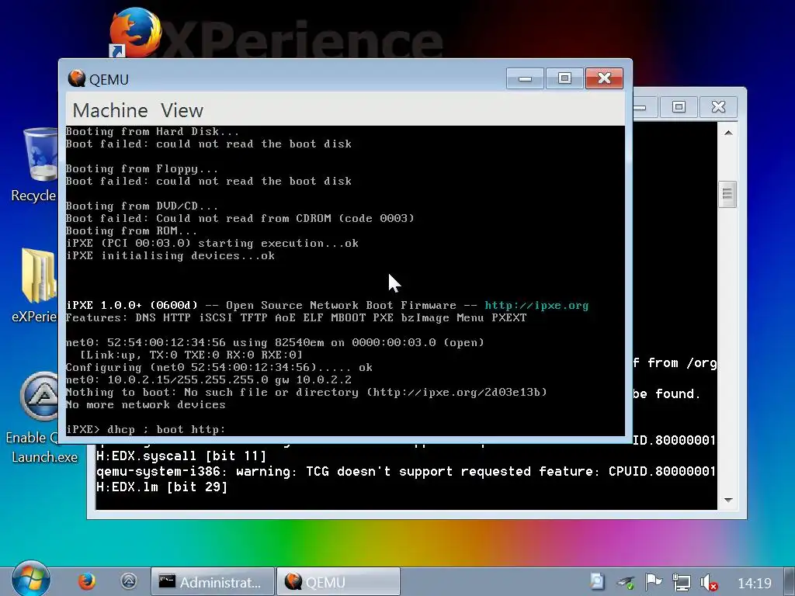
Task: Click the 'Nothing to boot' error line
Action: [307, 392]
